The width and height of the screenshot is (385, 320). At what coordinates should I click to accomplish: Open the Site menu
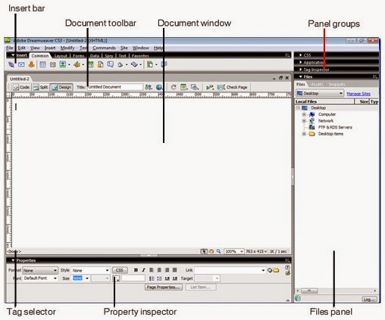pyautogui.click(x=124, y=48)
